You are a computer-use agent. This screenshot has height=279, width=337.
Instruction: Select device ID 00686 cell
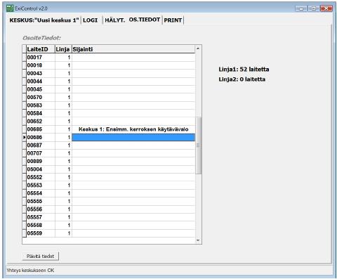pos(41,137)
